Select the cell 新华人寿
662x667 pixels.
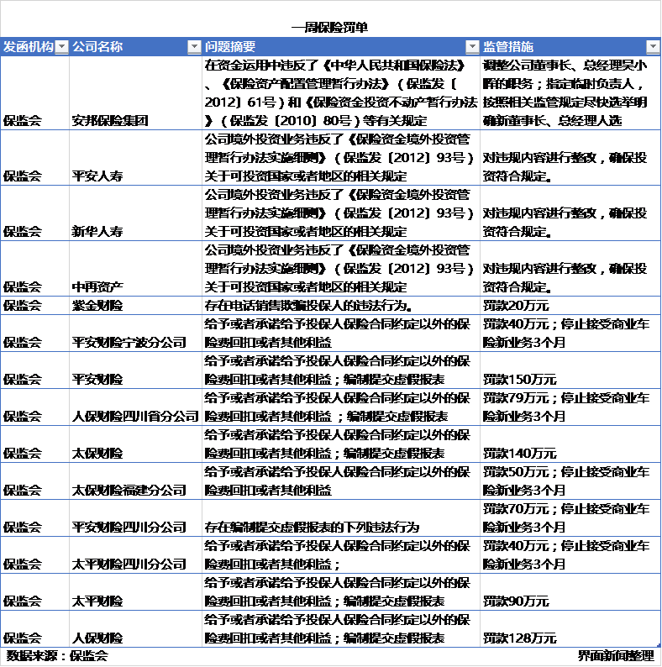136,213
